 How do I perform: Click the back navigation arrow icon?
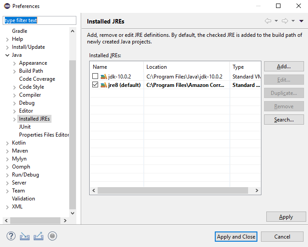click(268, 21)
